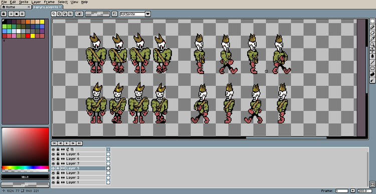This screenshot has height=194, width=376.
Task: Select the Line tool
Action: (372, 62)
